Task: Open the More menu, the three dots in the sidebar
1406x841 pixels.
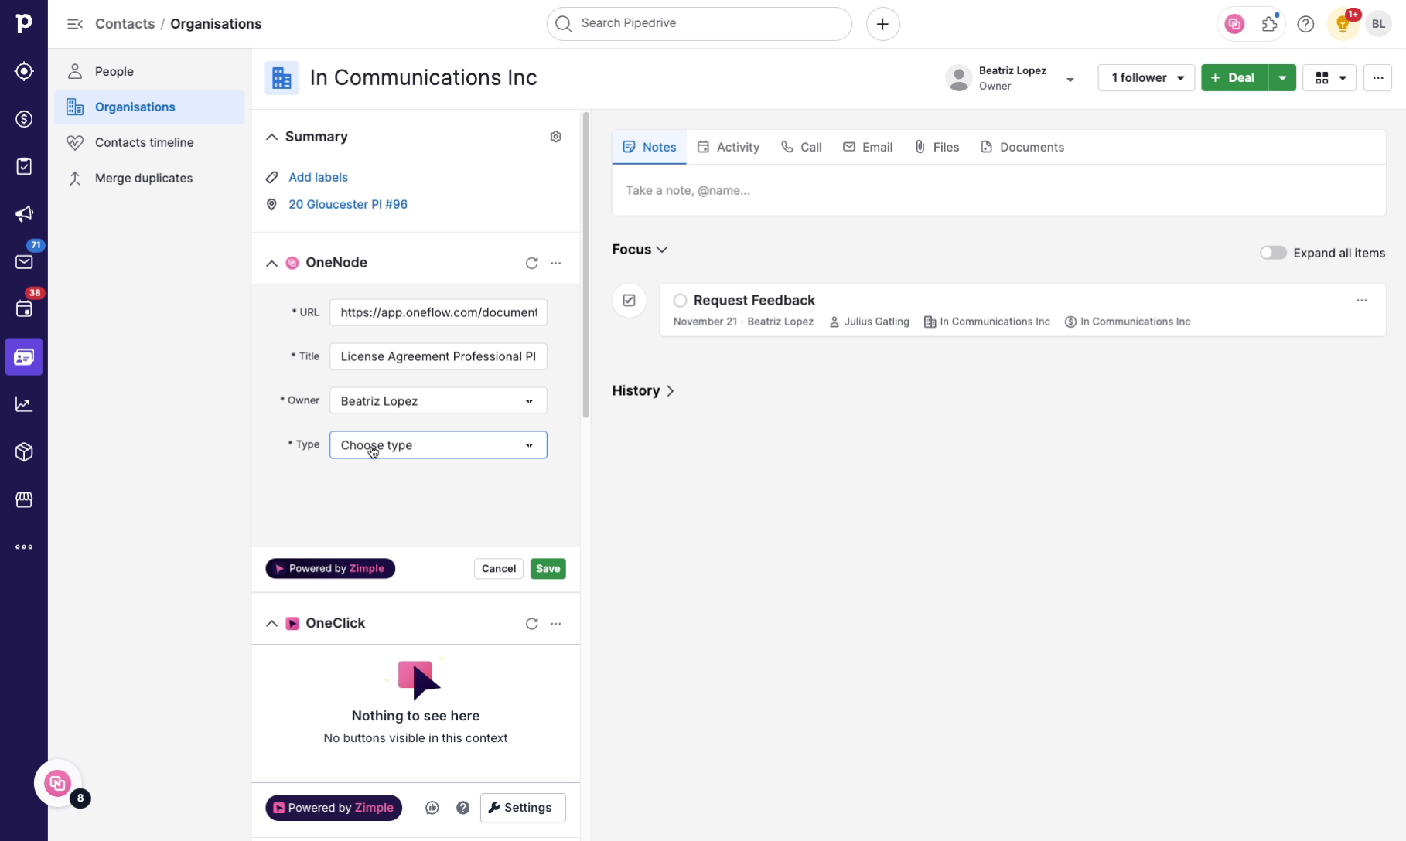Action: pos(24,547)
